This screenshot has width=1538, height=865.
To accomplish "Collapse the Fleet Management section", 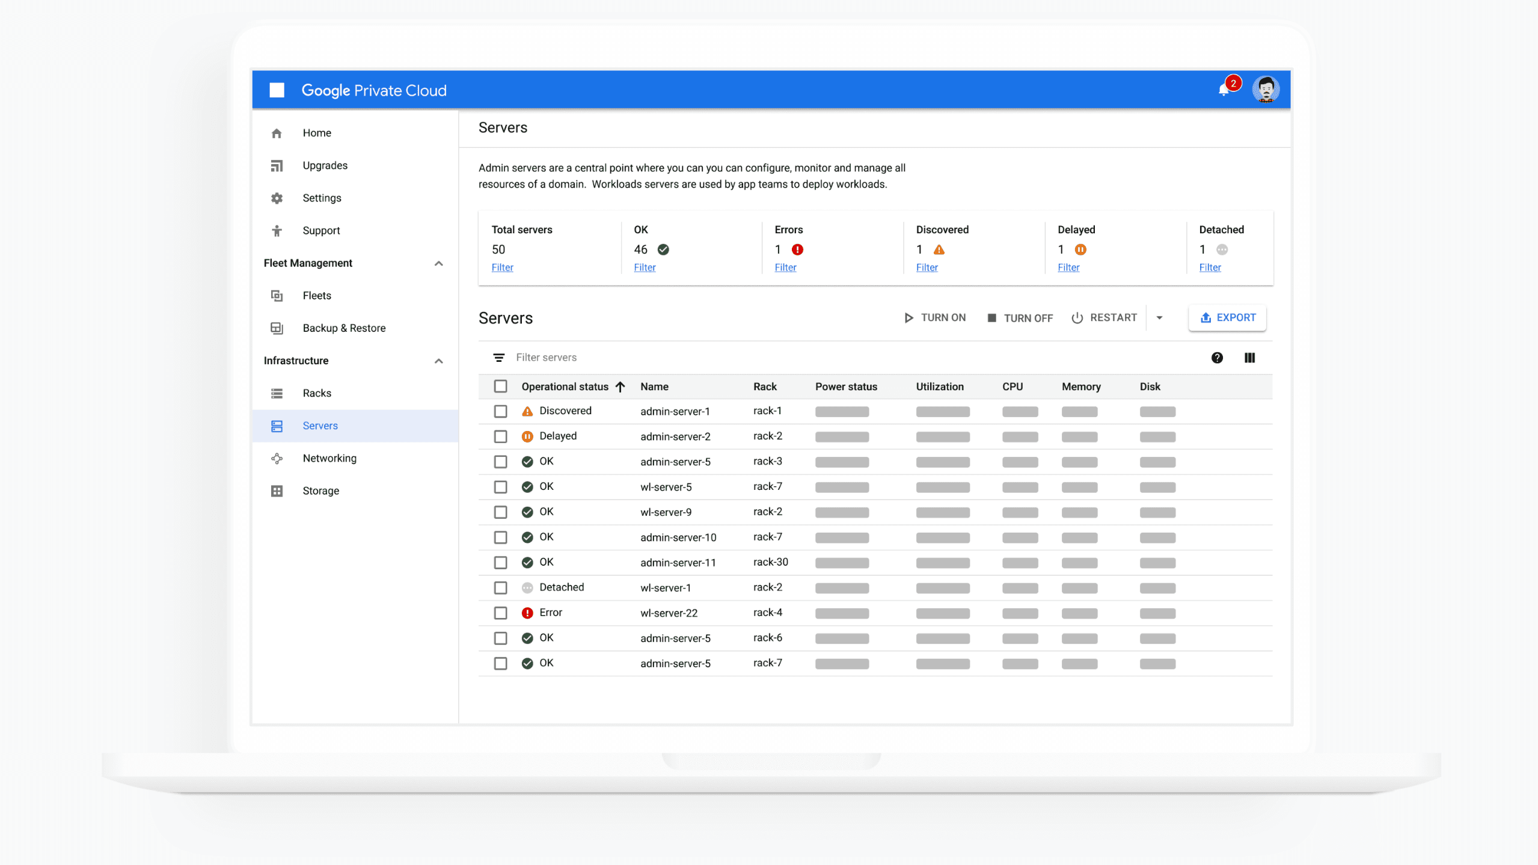I will pyautogui.click(x=438, y=263).
